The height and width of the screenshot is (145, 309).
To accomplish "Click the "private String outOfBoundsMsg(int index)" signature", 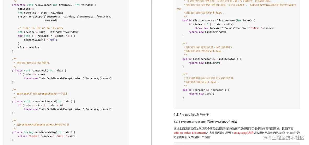I will [x=44, y=132].
